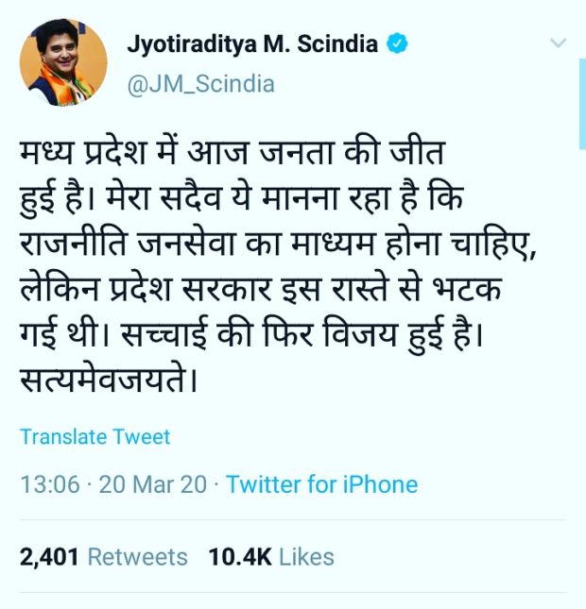The height and width of the screenshot is (609, 586).
Task: Open the @JM_Scindia handle link
Action: click(x=200, y=84)
